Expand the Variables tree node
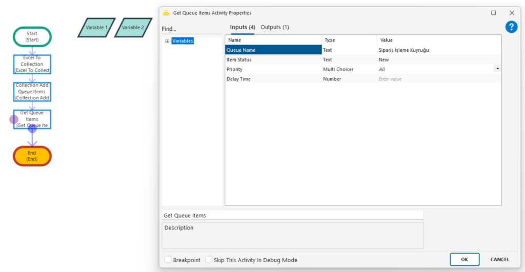Screen dimensions: 525x272 click(x=167, y=41)
